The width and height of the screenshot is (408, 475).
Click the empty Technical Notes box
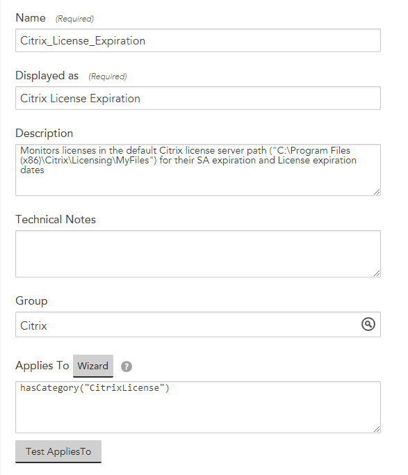pos(198,254)
